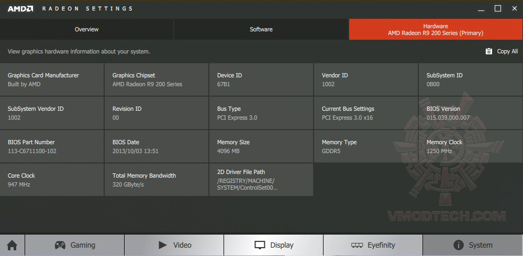Image resolution: width=523 pixels, height=256 pixels.
Task: Click Core Clock 947 MHz
Action: [52, 179]
